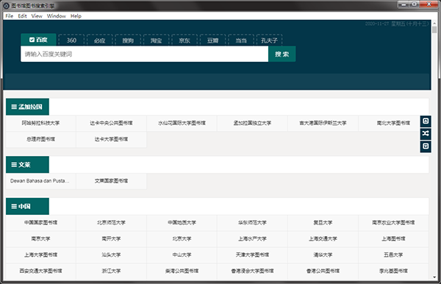The image size is (441, 284).
Task: Switch to the 淘宝 search tab
Action: pos(156,40)
